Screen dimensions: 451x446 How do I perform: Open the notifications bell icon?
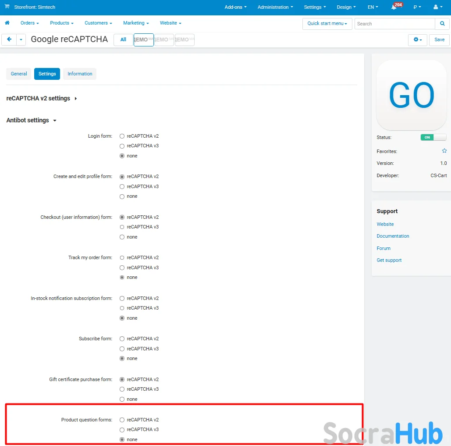[394, 7]
